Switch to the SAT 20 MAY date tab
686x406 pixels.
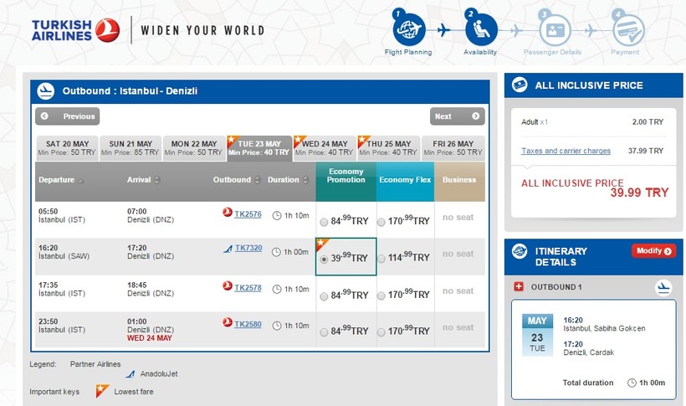point(67,148)
